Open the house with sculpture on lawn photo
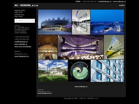The width and height of the screenshot is (139, 104). pyautogui.click(x=53, y=71)
